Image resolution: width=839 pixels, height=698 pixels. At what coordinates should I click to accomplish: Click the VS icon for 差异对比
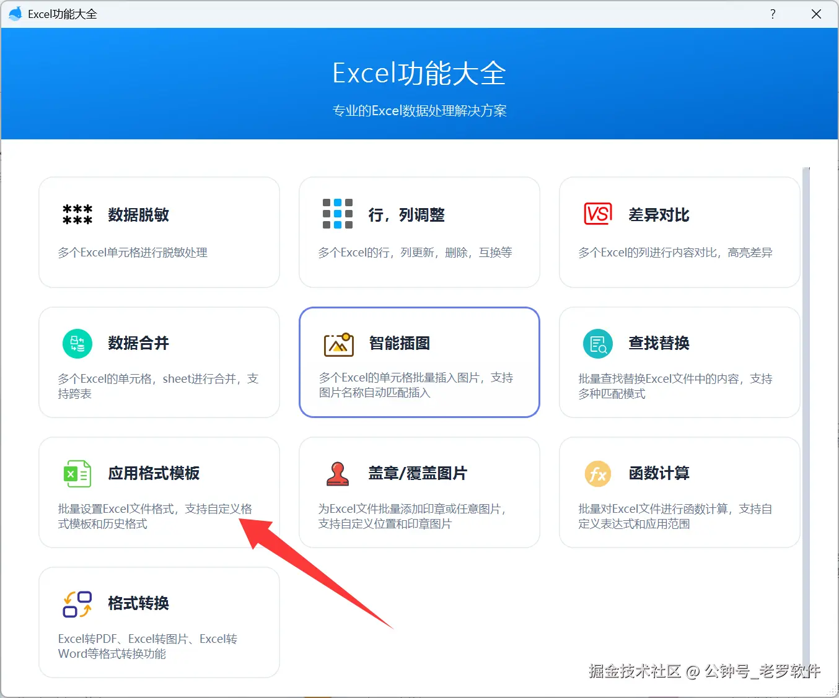coord(598,214)
